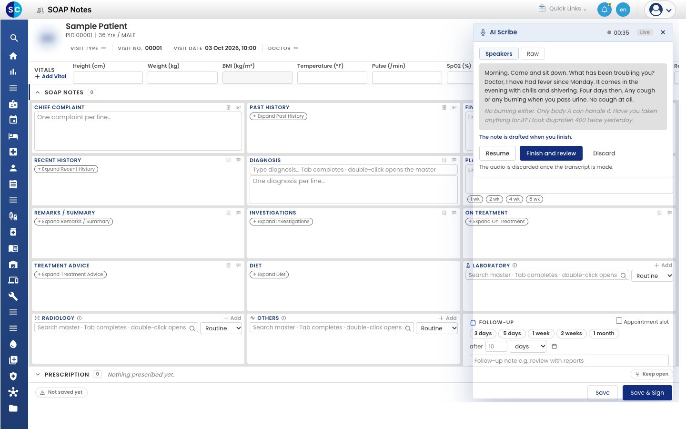Open the folder icon in the sidebar
686x429 pixels.
tap(13, 408)
